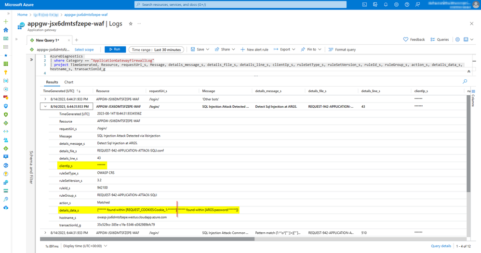The height and width of the screenshot is (253, 481).
Task: Open more options ellipsis beside Logs title
Action: pos(139,24)
